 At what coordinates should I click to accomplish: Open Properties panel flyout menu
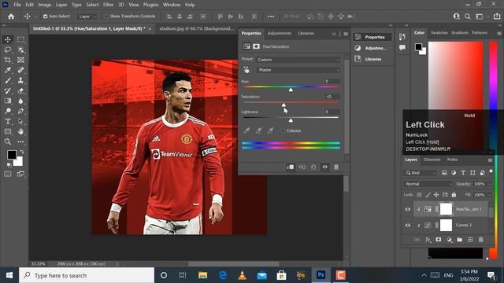tap(346, 34)
